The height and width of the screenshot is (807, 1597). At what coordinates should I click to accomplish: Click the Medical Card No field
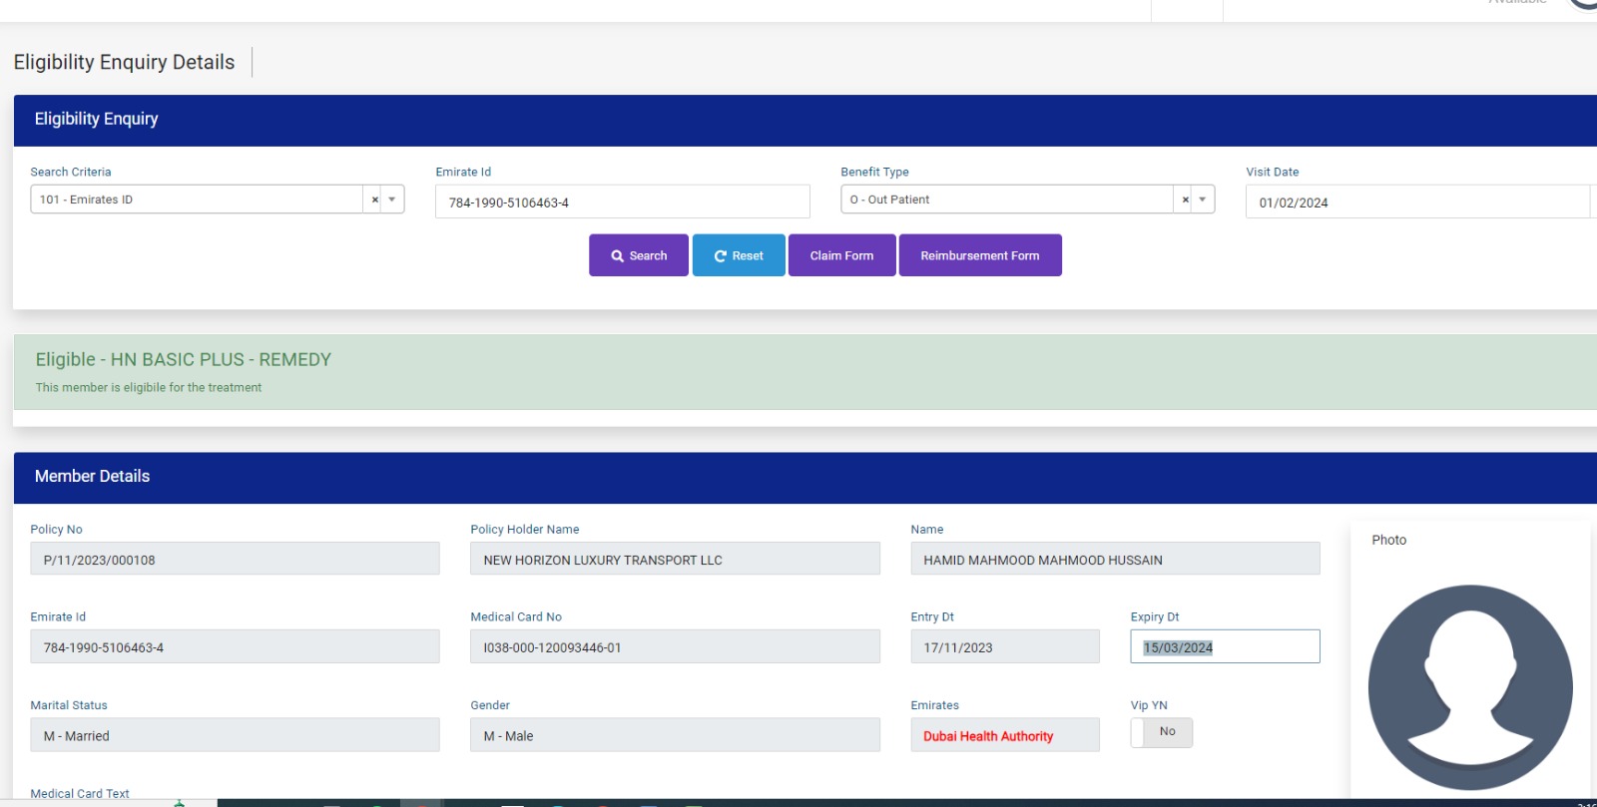click(x=675, y=647)
